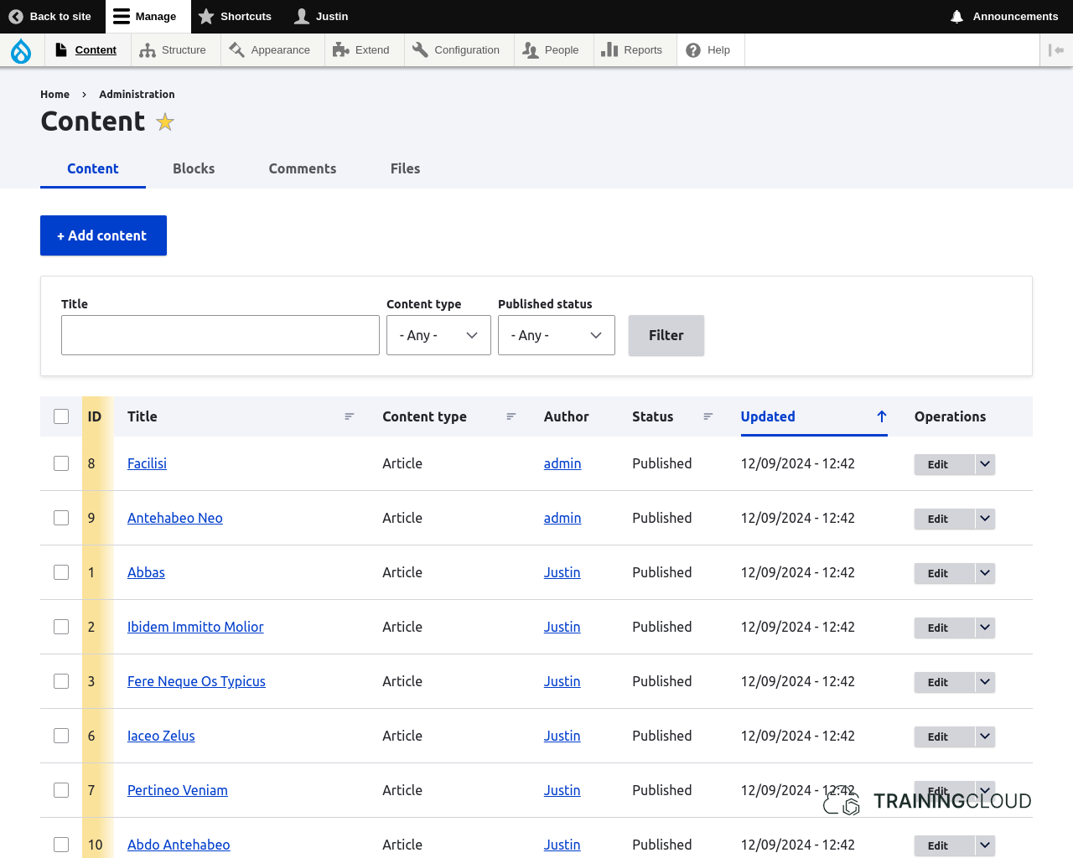1073x858 pixels.
Task: Switch to the Files tab
Action: click(x=405, y=168)
